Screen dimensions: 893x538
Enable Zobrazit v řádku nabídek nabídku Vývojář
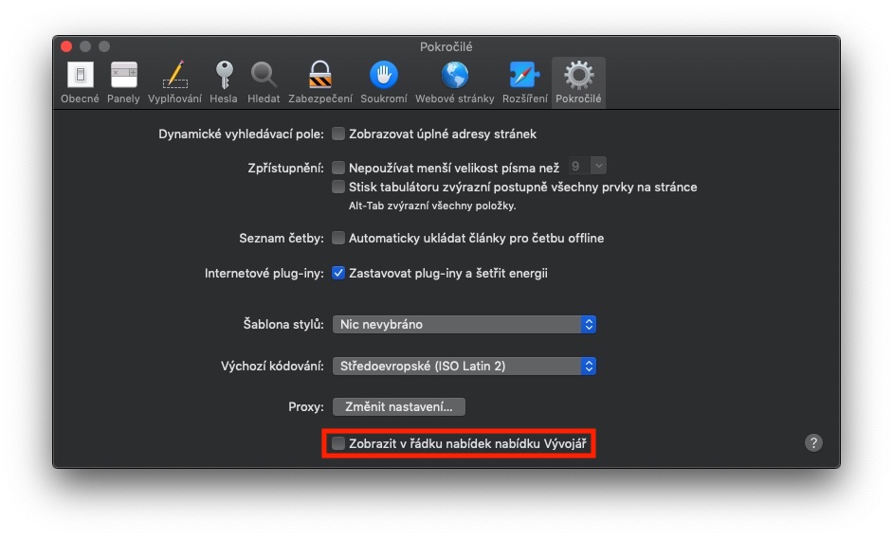(x=338, y=443)
